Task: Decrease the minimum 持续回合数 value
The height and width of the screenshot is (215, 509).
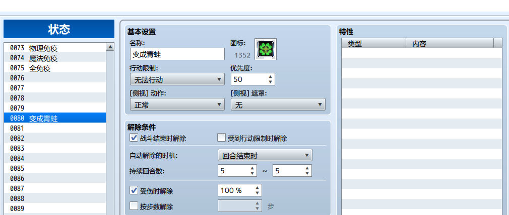Action: [x=252, y=173]
